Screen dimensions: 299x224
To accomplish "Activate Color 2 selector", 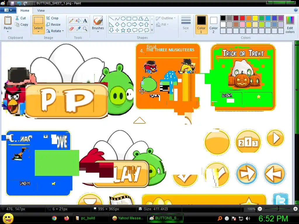I will coord(213,25).
